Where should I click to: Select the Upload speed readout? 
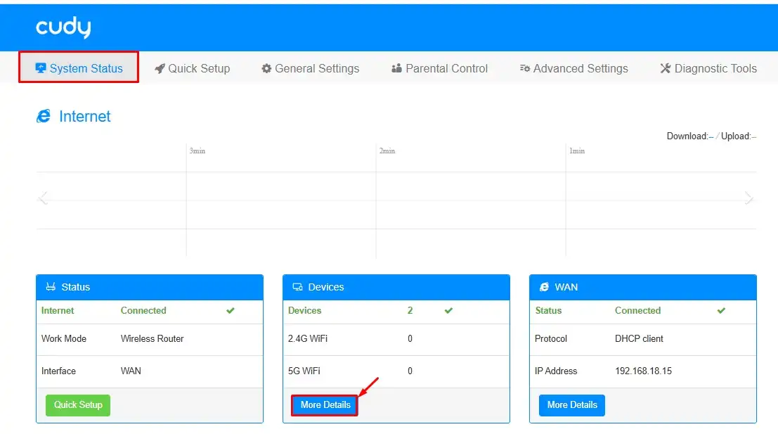[739, 136]
